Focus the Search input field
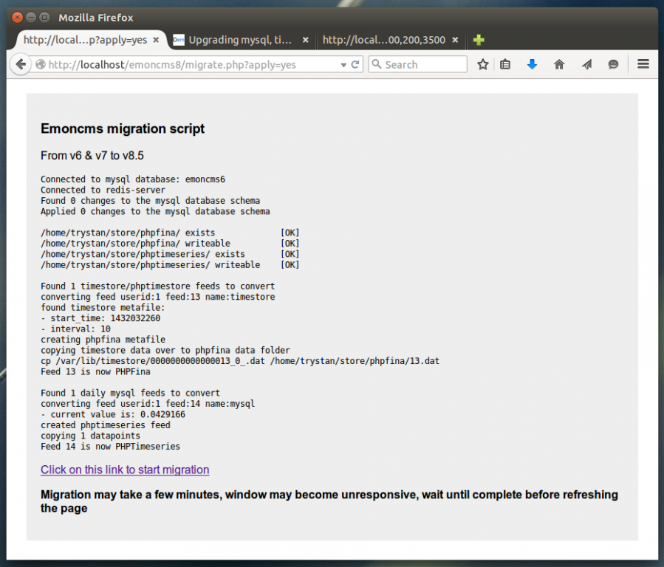 417,64
